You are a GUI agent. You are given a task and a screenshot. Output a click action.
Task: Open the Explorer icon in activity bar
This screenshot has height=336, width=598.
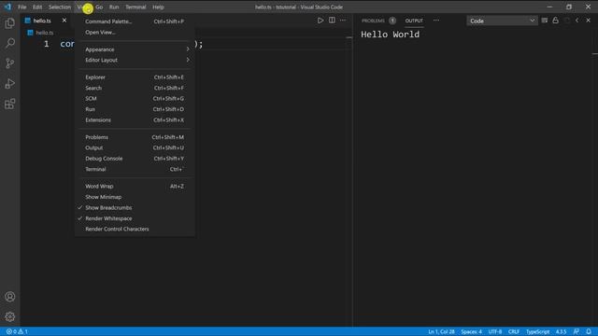(x=10, y=23)
